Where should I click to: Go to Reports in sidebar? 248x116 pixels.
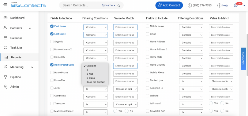[19, 57]
